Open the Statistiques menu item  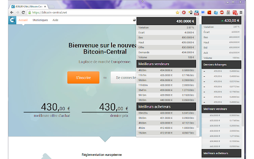pyautogui.click(x=40, y=20)
